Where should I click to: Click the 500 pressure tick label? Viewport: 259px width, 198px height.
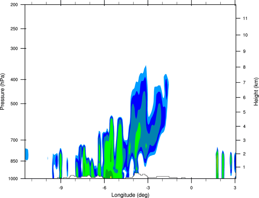pyautogui.click(x=14, y=104)
